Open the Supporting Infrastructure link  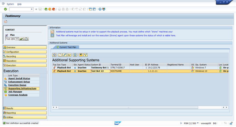click(x=22, y=89)
